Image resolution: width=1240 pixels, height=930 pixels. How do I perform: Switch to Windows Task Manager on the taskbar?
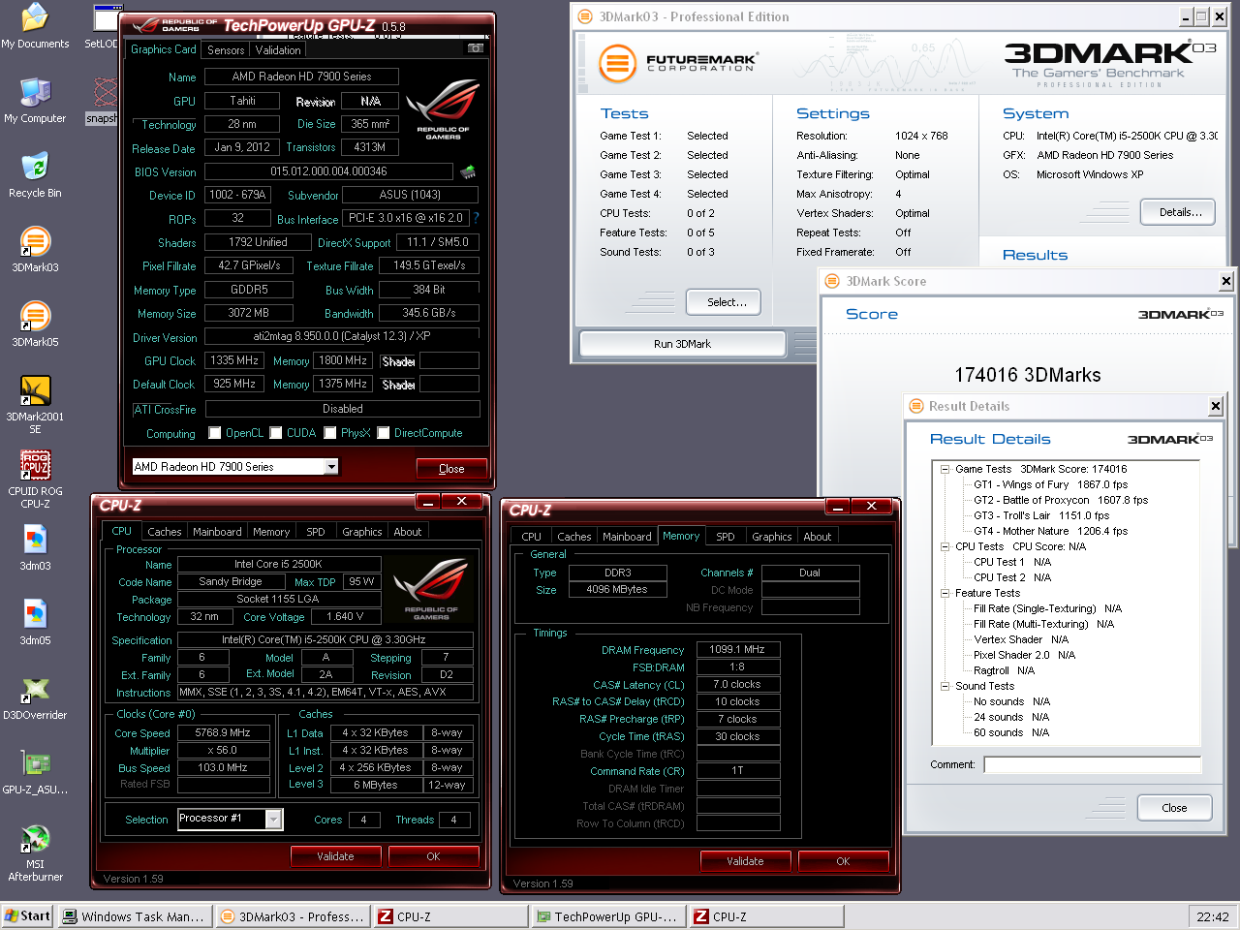click(x=135, y=916)
